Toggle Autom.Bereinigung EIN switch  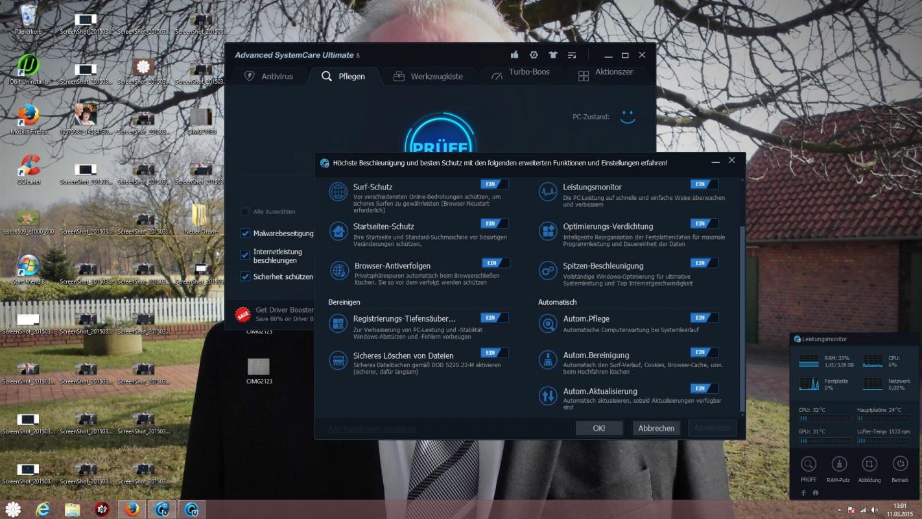click(704, 353)
